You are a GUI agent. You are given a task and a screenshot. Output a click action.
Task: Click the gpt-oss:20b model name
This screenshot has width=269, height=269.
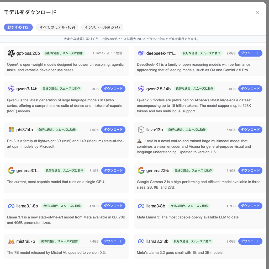(28, 53)
